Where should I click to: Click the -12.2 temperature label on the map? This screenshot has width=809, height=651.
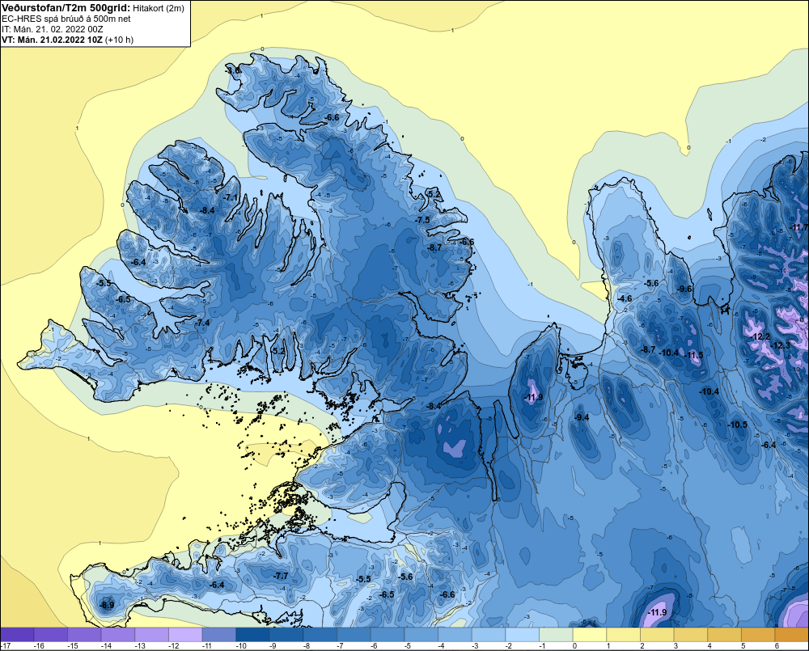point(761,336)
